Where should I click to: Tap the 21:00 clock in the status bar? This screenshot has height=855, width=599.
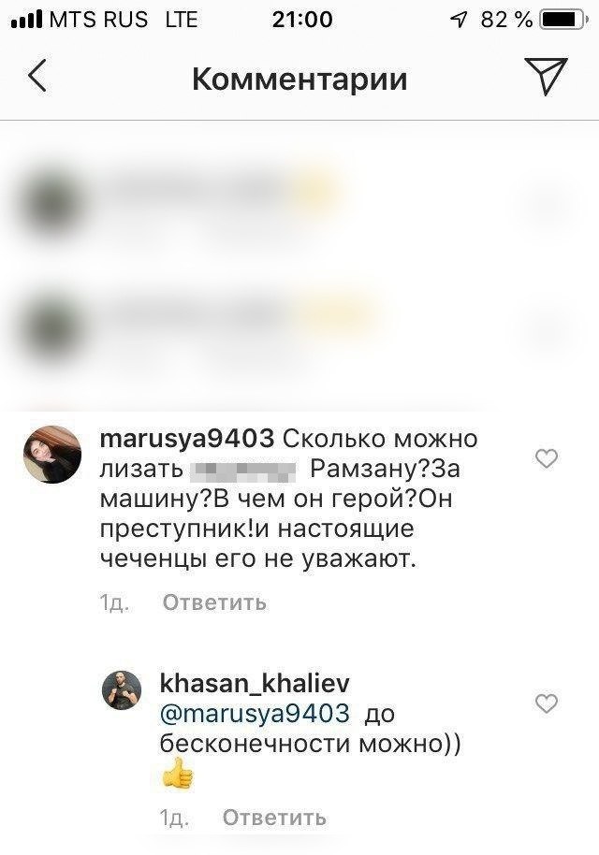pos(302,20)
